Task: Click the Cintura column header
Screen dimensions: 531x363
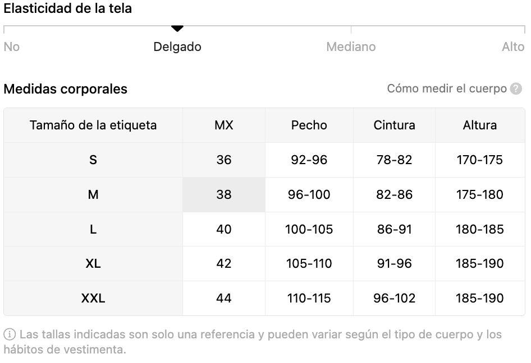Action: tap(394, 125)
